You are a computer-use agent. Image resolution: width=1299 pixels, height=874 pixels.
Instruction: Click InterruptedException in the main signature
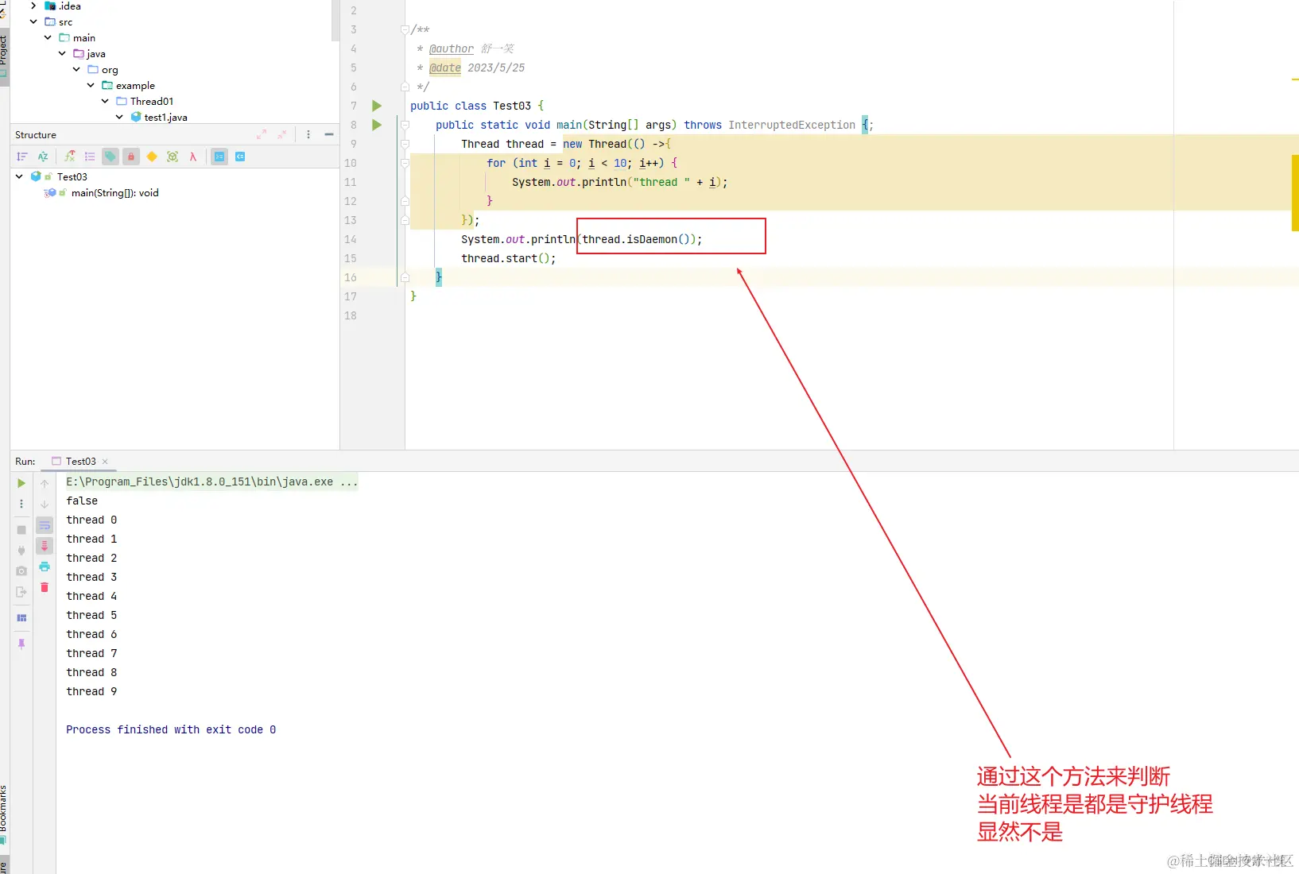[792, 125]
